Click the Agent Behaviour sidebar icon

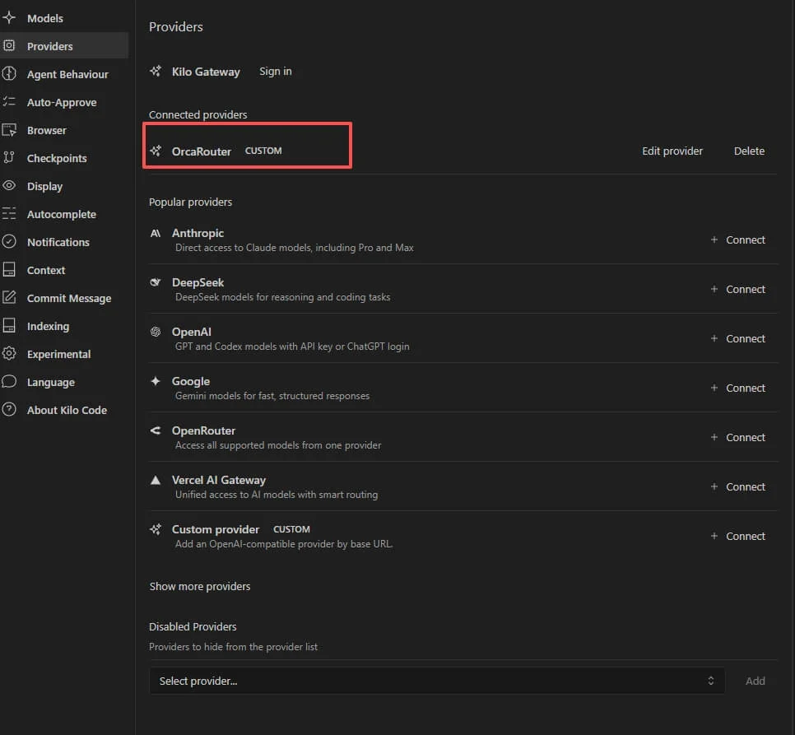(9, 74)
